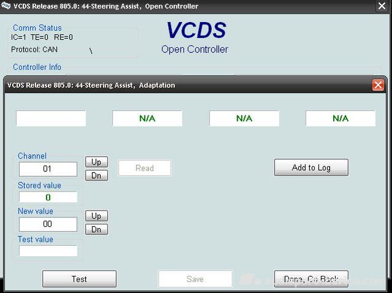Image resolution: width=392 pixels, height=293 pixels.
Task: Click the Channel Dn button
Action: click(x=97, y=176)
